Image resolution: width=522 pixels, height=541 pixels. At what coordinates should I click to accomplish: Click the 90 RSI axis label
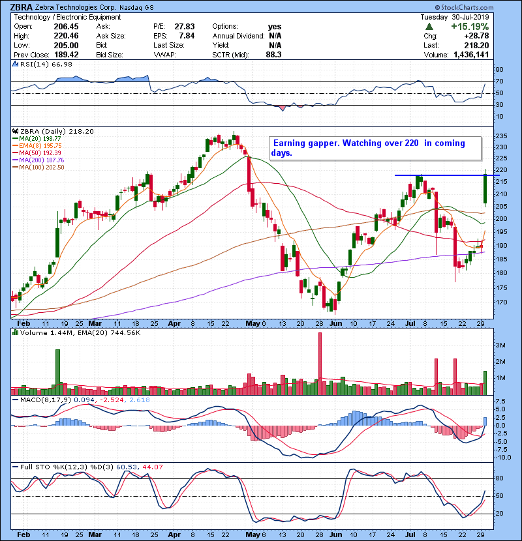500,70
